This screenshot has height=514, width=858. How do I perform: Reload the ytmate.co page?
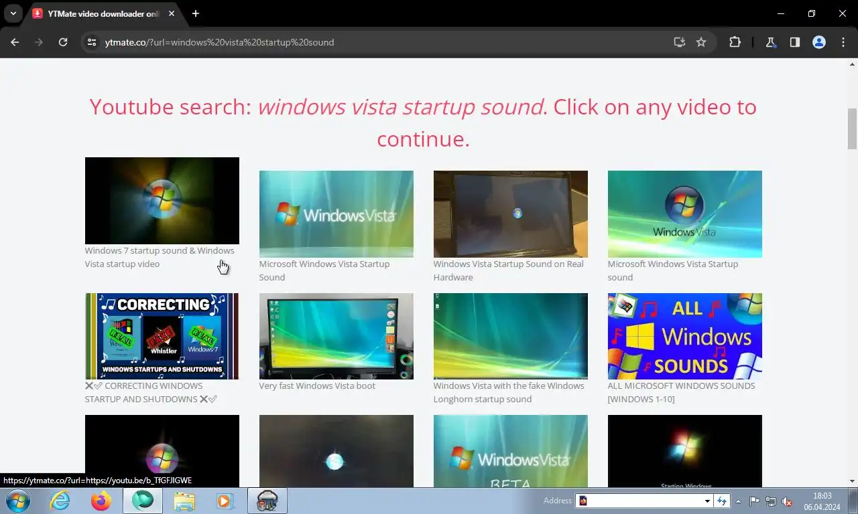63,42
